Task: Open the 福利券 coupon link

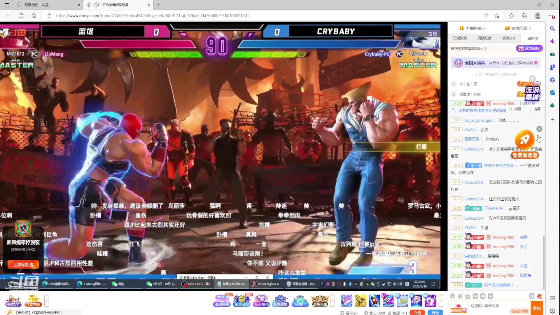Action: click(x=349, y=313)
